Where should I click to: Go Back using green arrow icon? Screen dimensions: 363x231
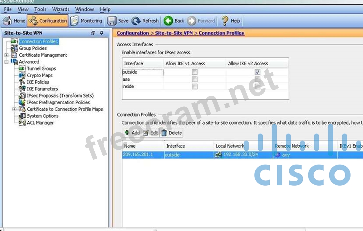pos(168,21)
